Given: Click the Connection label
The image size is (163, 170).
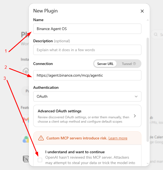Looking at the screenshot, I should [x=43, y=64].
